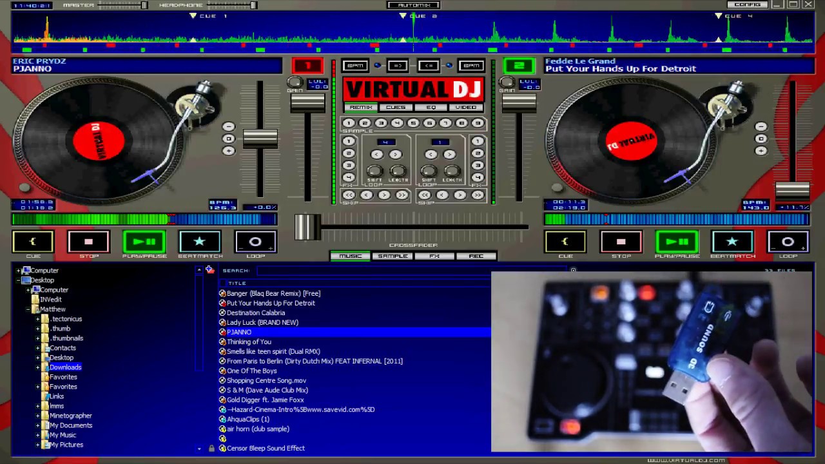Skip far forward on right deck (>>)
Screen dimensions: 825x464
pos(478,195)
